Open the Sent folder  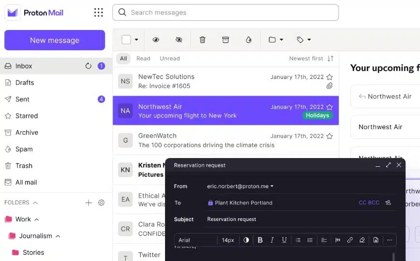pos(22,99)
